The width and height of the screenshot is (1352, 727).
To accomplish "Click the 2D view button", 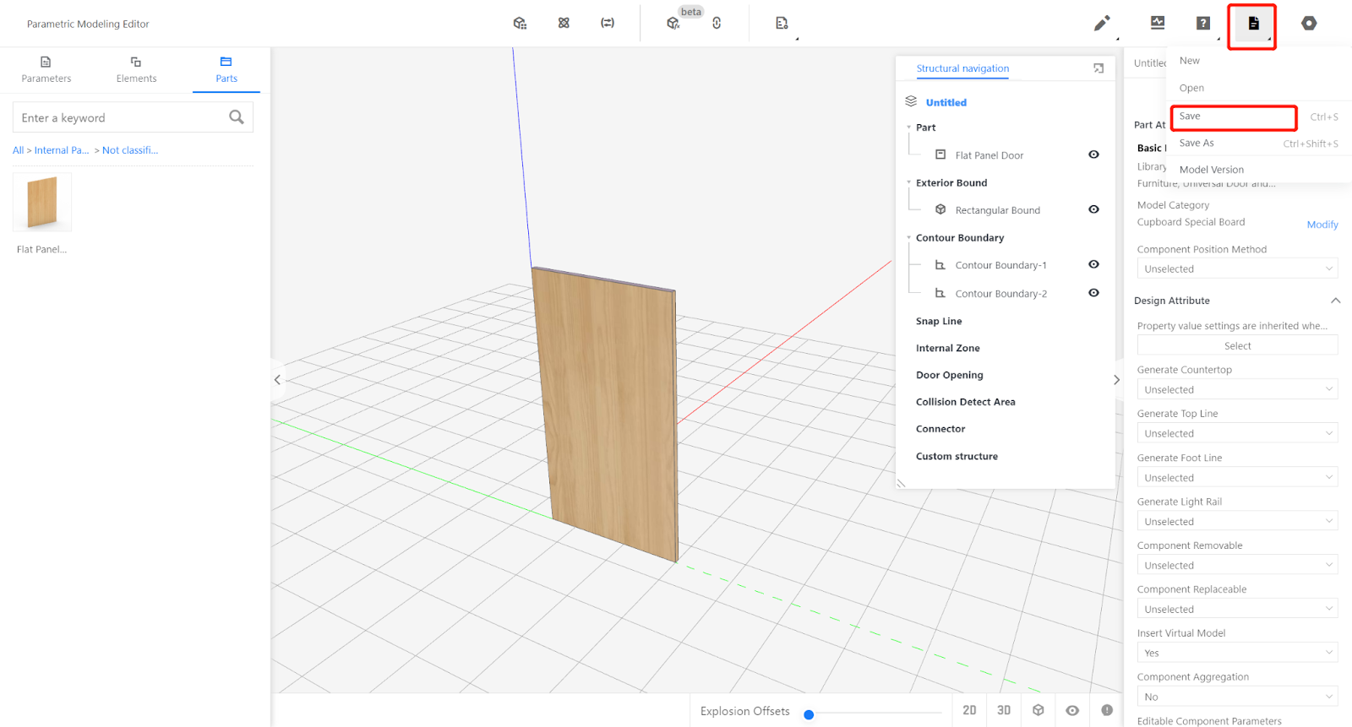I will pos(969,710).
